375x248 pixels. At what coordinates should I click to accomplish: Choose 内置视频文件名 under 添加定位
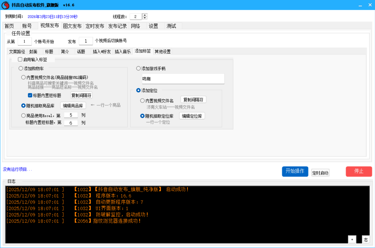tap(142, 100)
